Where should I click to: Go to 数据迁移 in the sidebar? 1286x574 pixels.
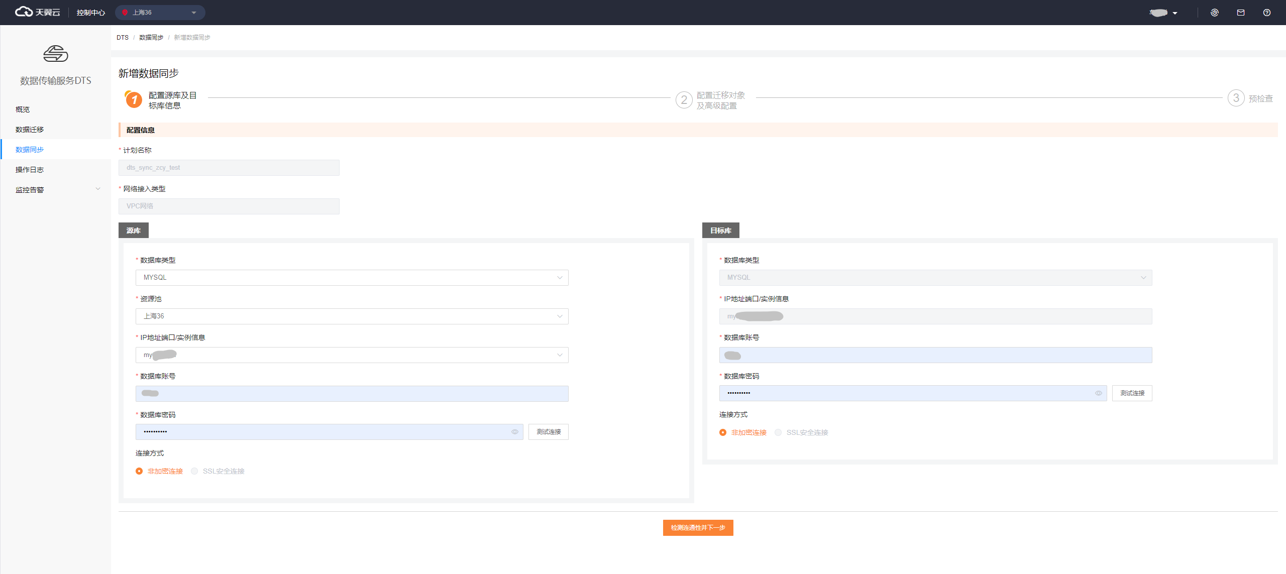[30, 130]
